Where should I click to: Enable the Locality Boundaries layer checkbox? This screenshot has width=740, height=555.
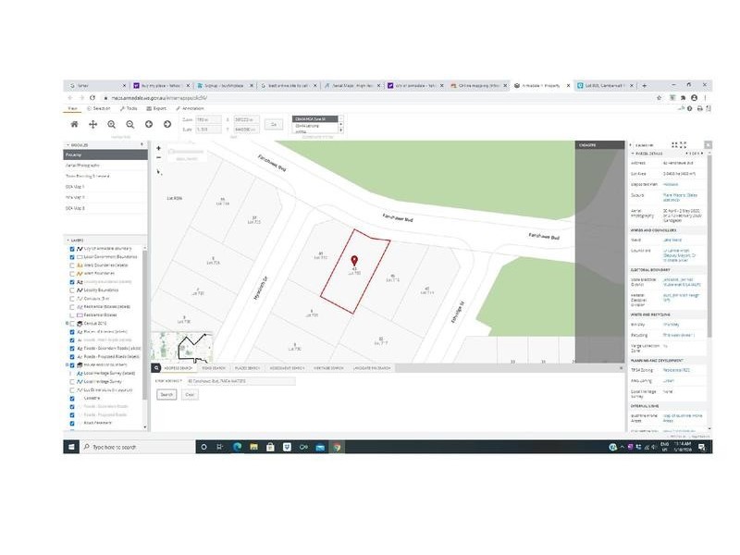click(x=72, y=290)
